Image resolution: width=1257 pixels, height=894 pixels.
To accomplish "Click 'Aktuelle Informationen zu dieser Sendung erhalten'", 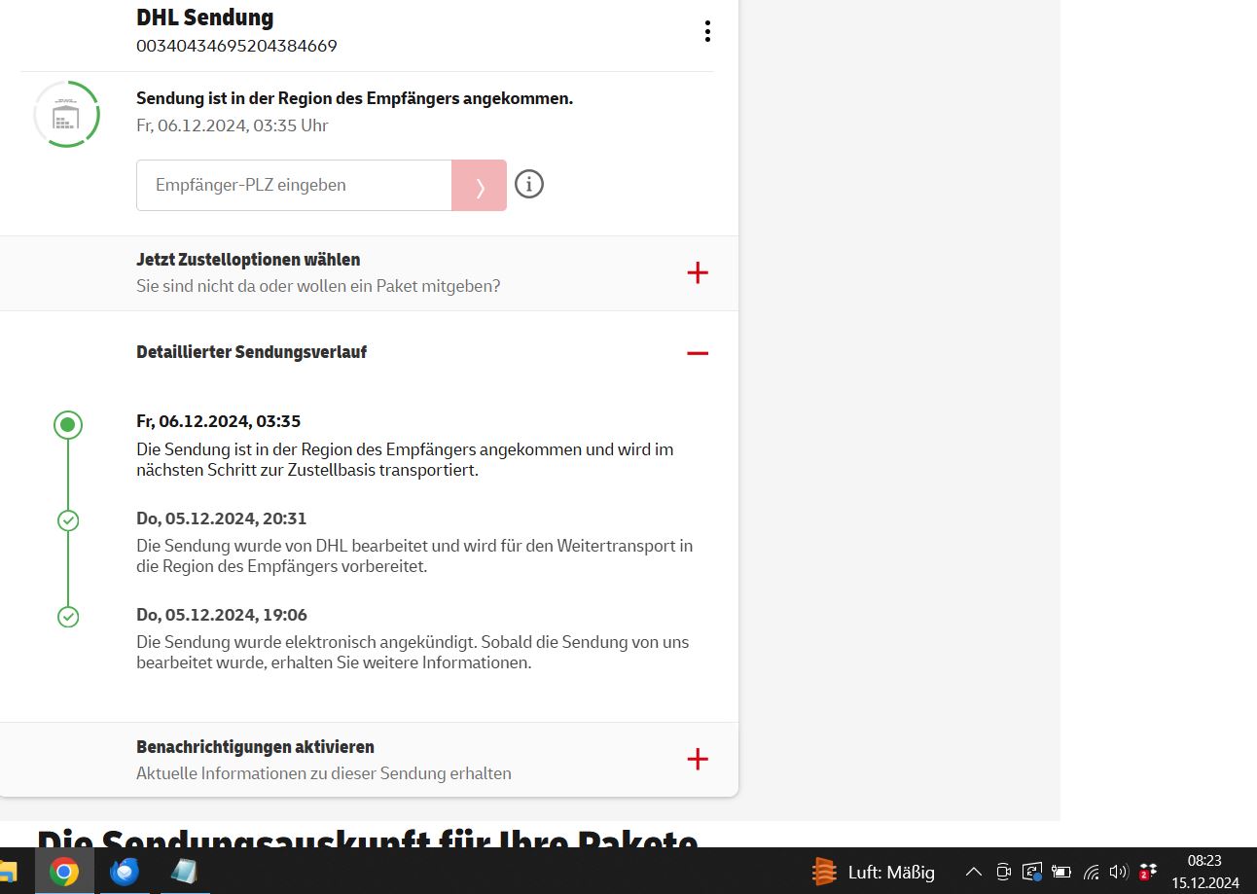I will tap(324, 773).
